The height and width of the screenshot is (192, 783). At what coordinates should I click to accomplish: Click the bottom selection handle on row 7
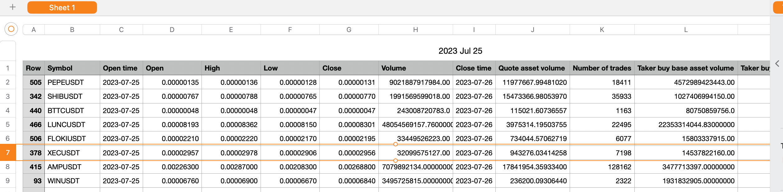coord(395,161)
